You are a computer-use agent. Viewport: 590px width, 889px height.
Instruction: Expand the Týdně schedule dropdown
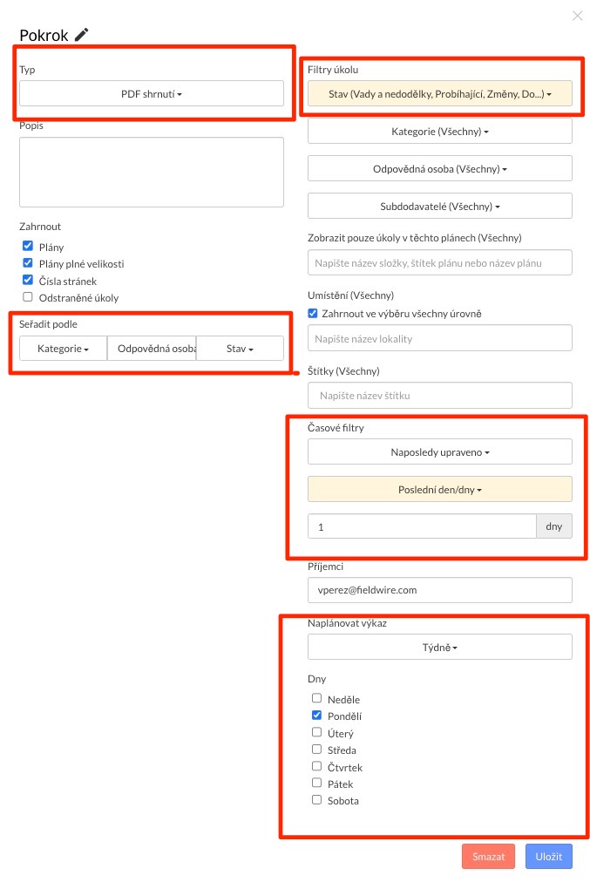(x=439, y=647)
